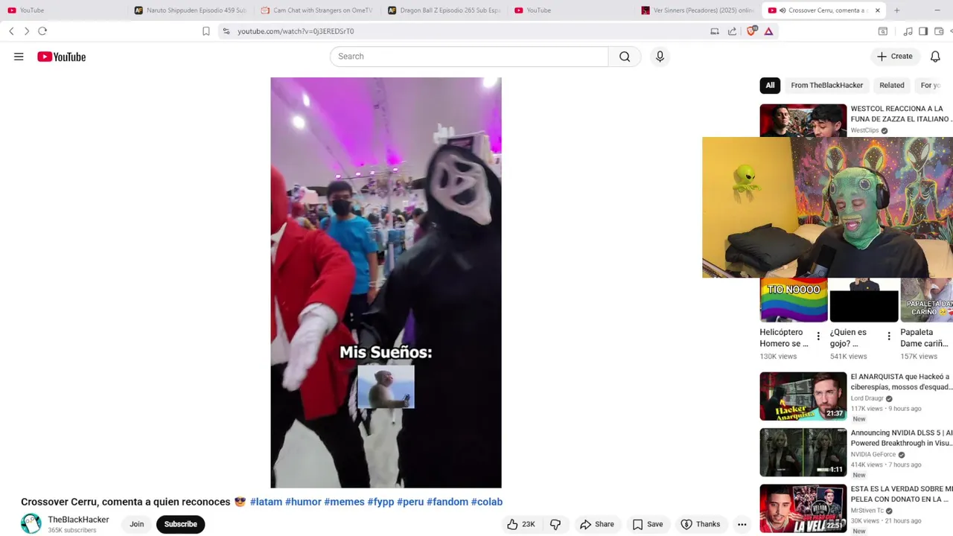This screenshot has height=536, width=953.
Task: Switch to the Cam Chat with Strangers OmeTV tab
Action: [x=317, y=10]
